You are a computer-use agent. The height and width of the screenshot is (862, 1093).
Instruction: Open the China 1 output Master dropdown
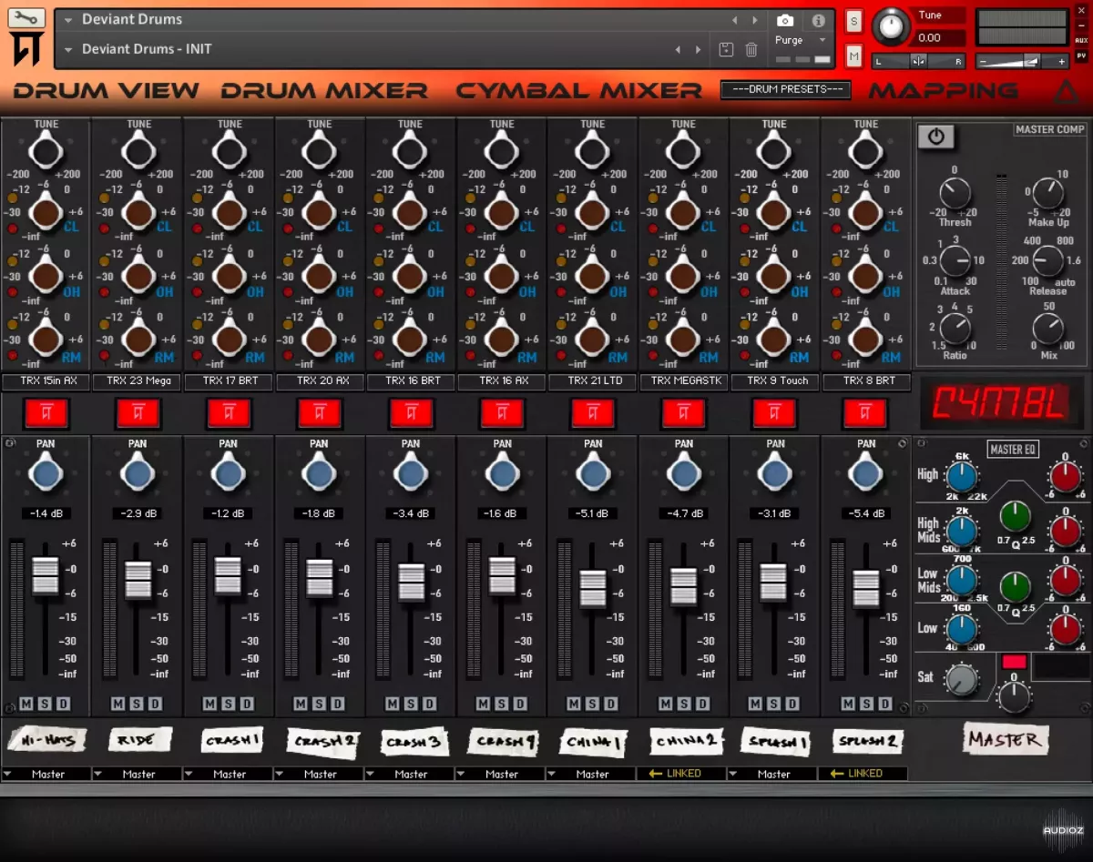[x=591, y=775]
